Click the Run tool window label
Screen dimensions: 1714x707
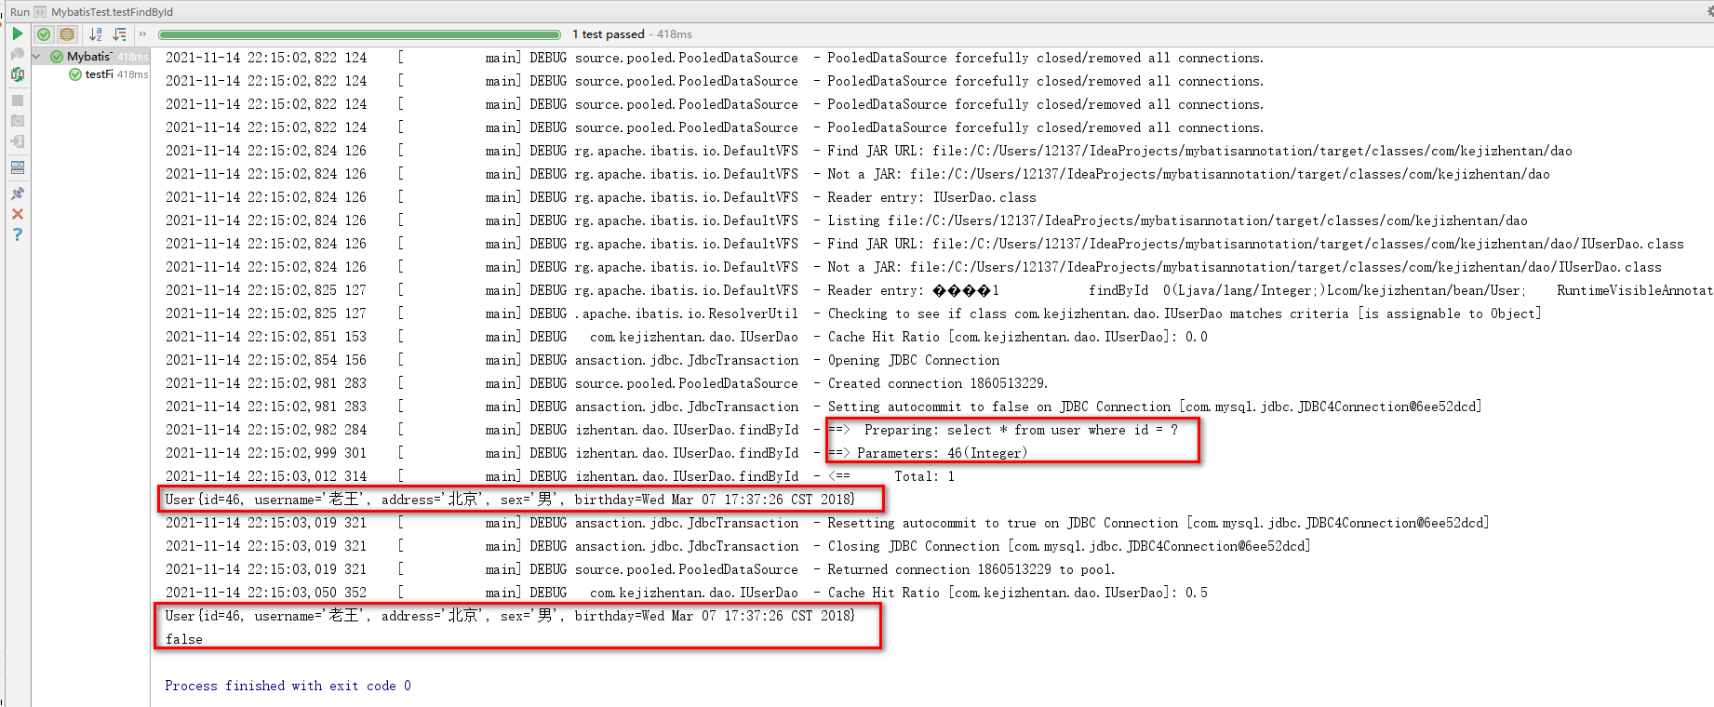click(x=20, y=12)
